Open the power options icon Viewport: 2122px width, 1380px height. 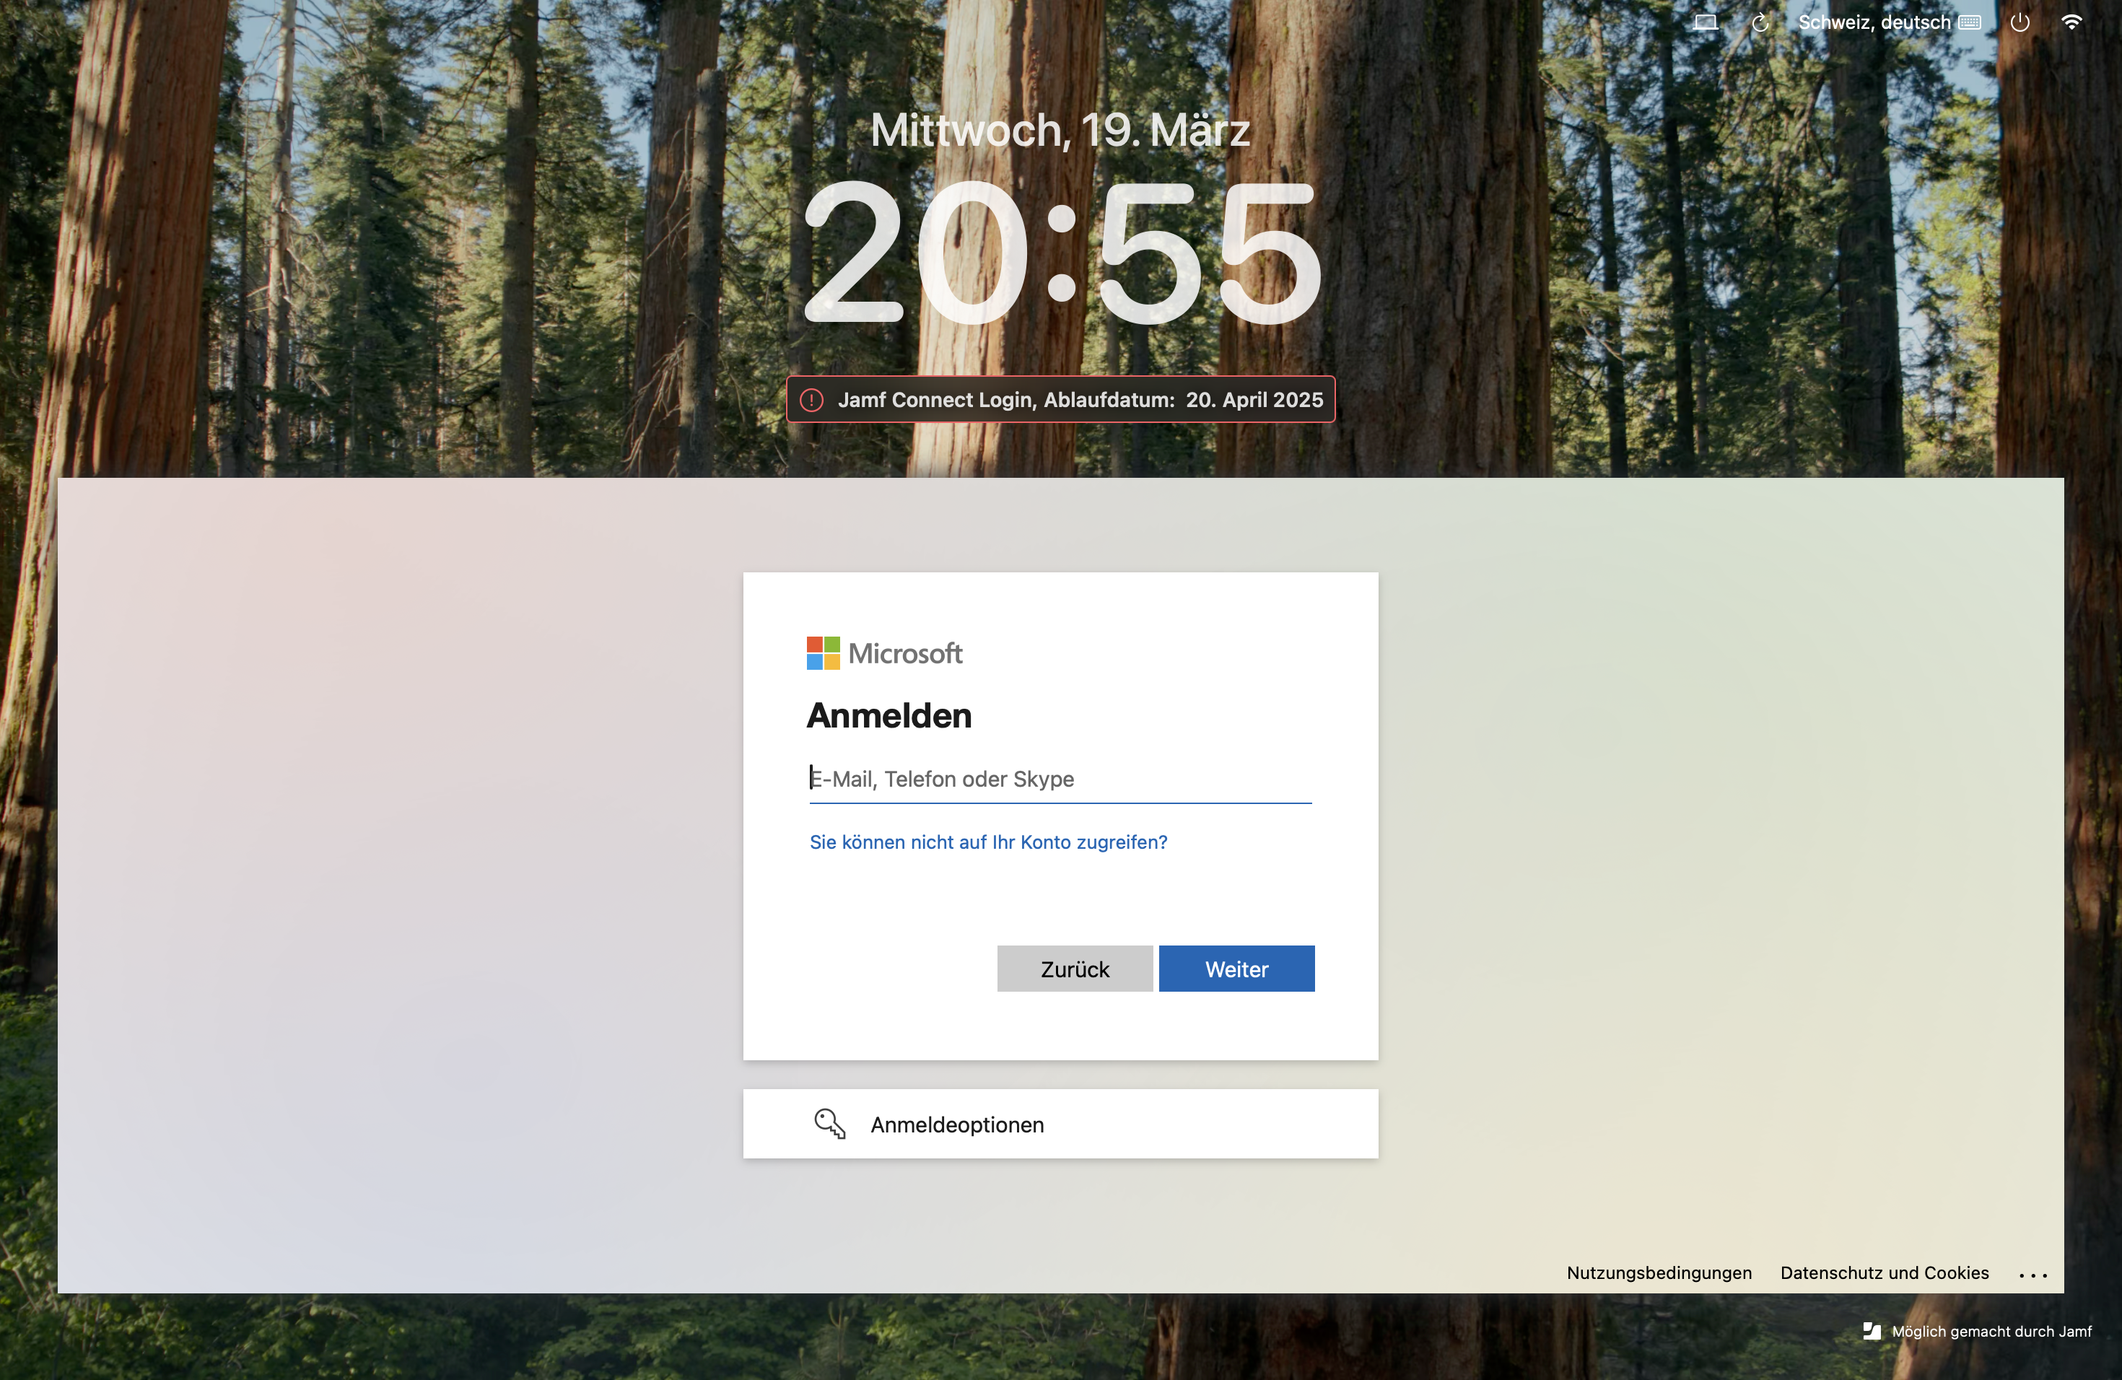pyautogui.click(x=2020, y=22)
